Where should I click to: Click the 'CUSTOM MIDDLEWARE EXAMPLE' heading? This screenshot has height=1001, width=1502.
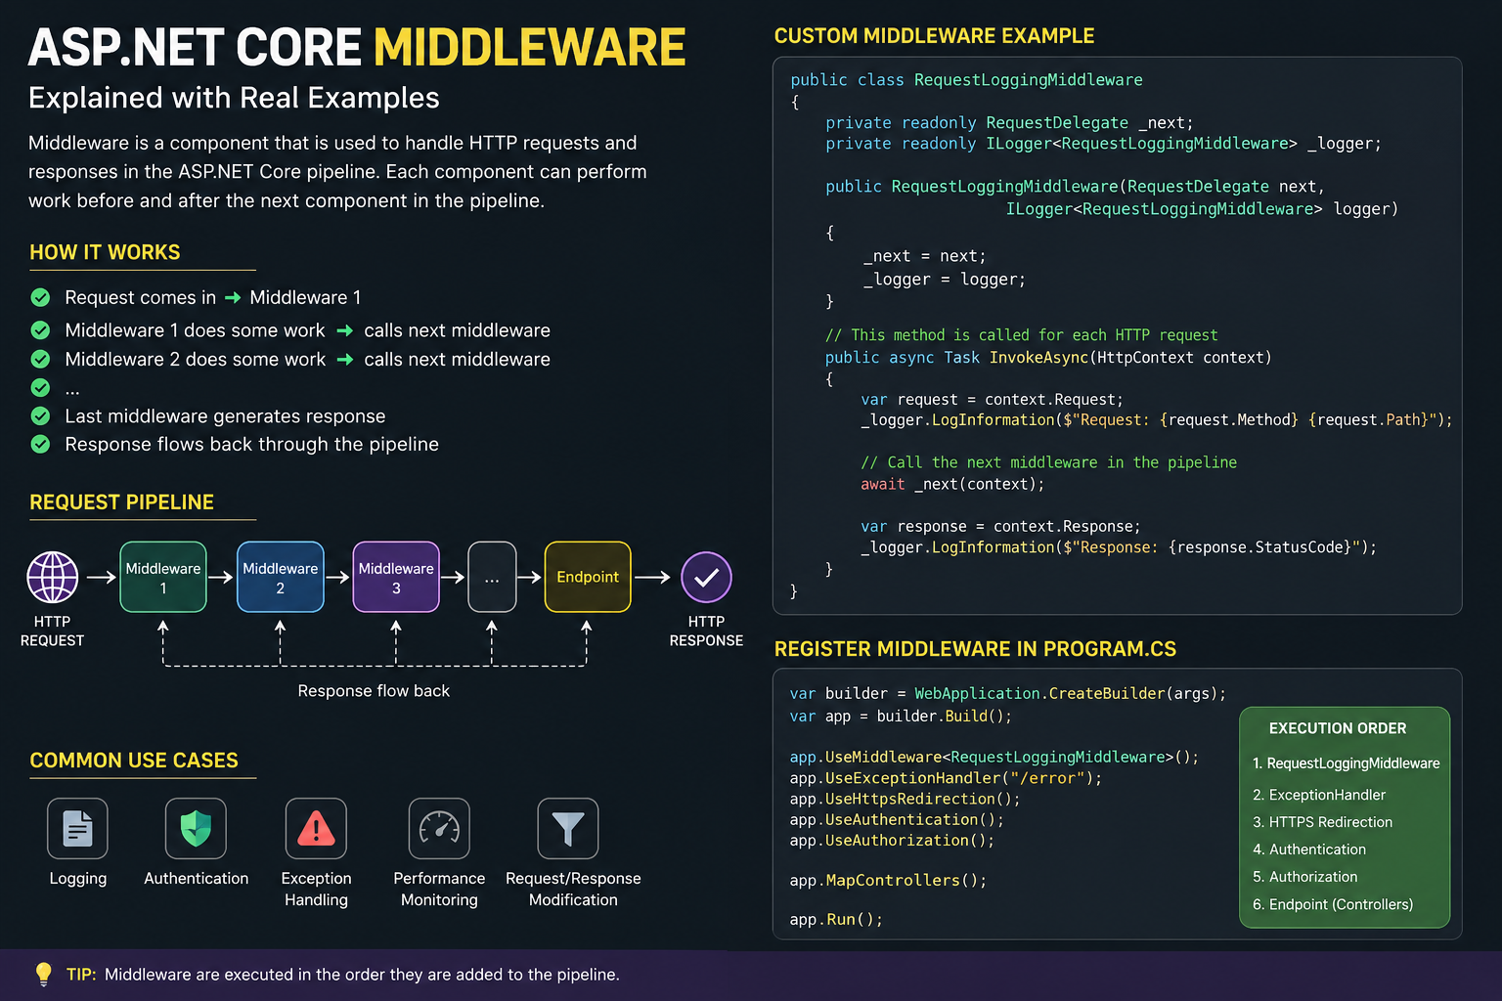tap(934, 36)
